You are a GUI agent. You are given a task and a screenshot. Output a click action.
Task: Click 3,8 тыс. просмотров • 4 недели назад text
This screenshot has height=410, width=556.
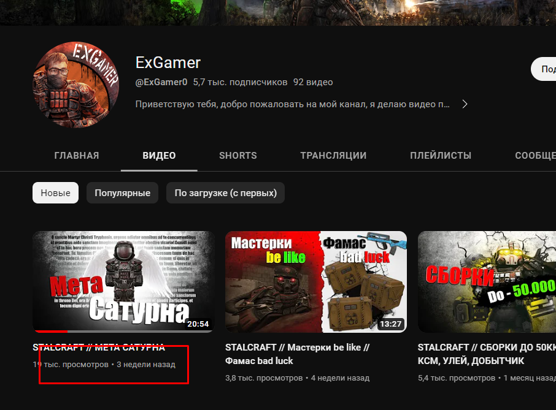pos(297,378)
